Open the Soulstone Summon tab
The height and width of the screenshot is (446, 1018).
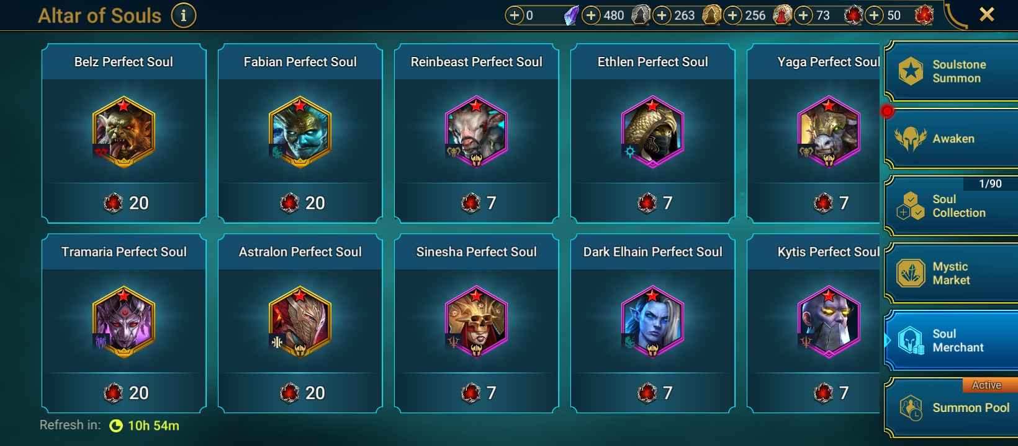point(951,71)
